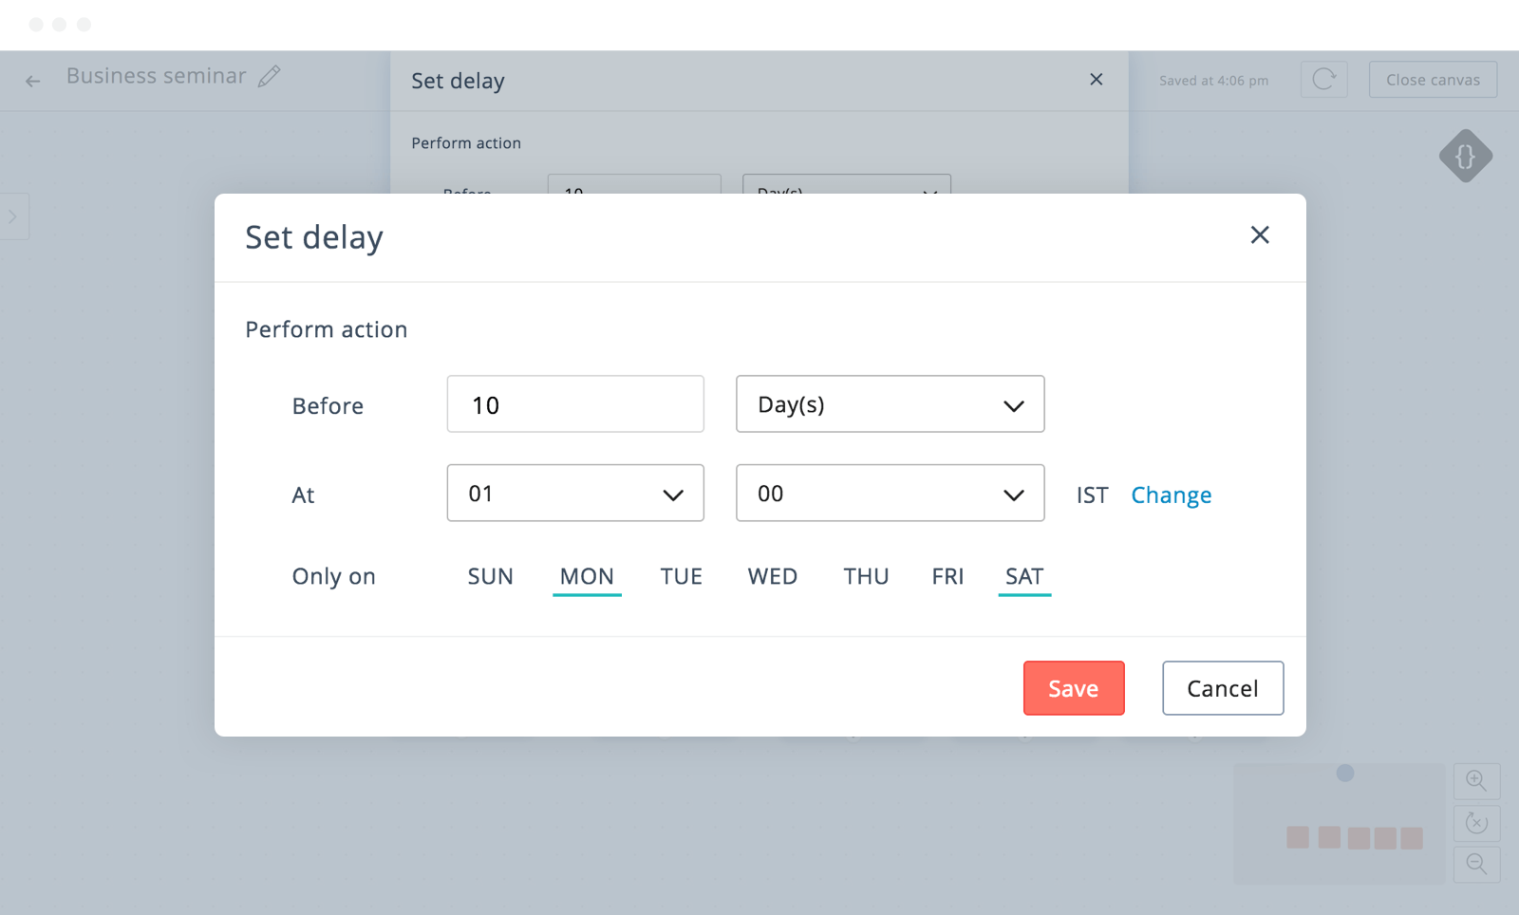Click the curly braces diamond icon
This screenshot has height=915, width=1519.
(x=1465, y=156)
